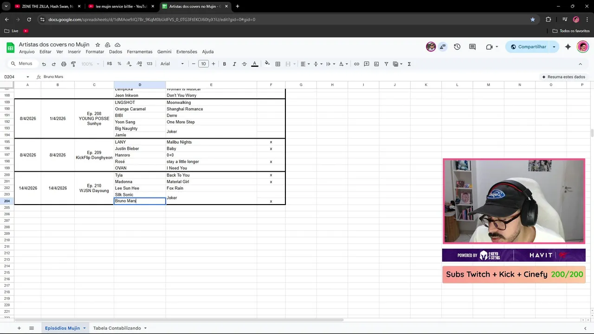
Task: Switch to Tabela Contabilizando tab
Action: (117, 328)
